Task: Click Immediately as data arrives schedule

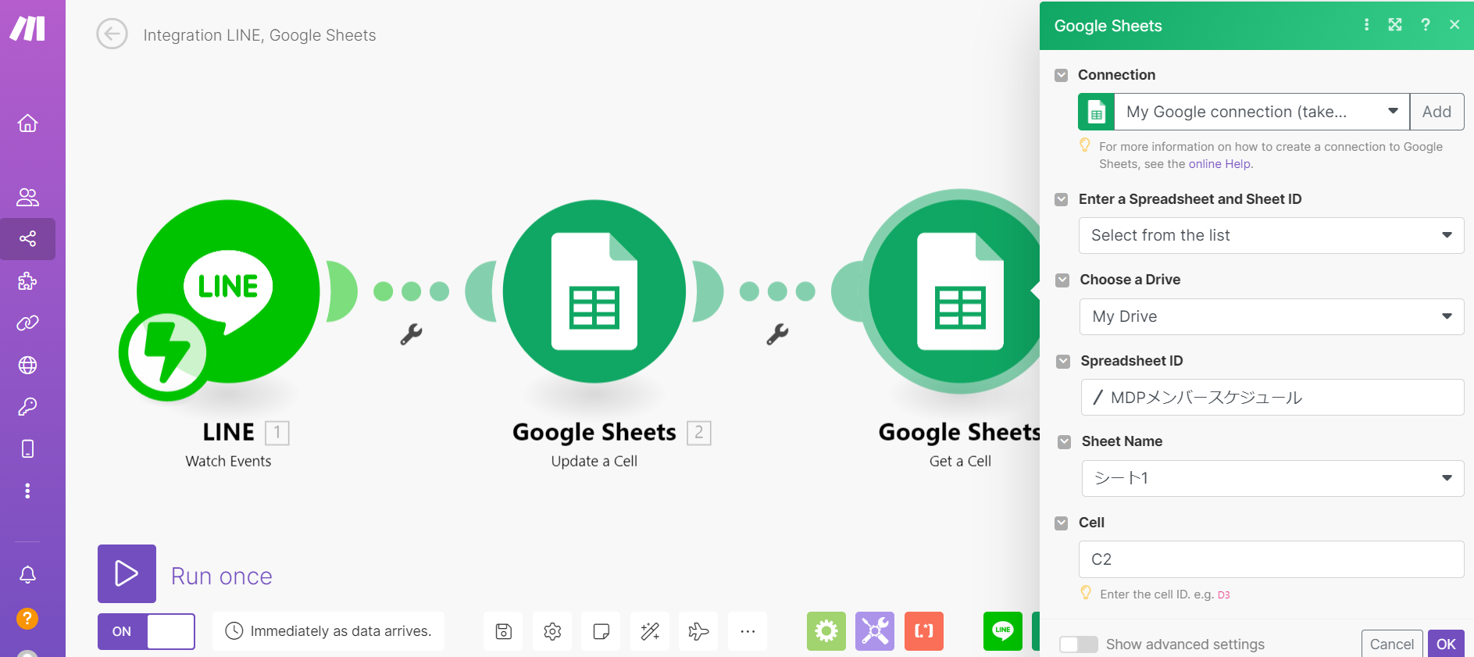Action: click(328, 631)
